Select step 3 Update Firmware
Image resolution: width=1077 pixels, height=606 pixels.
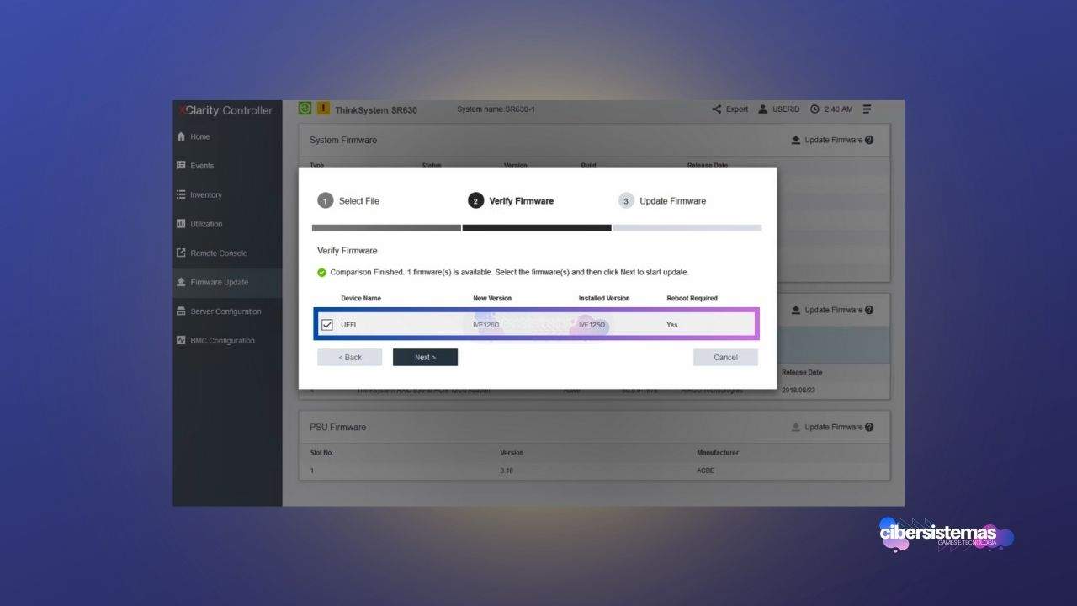(x=662, y=201)
